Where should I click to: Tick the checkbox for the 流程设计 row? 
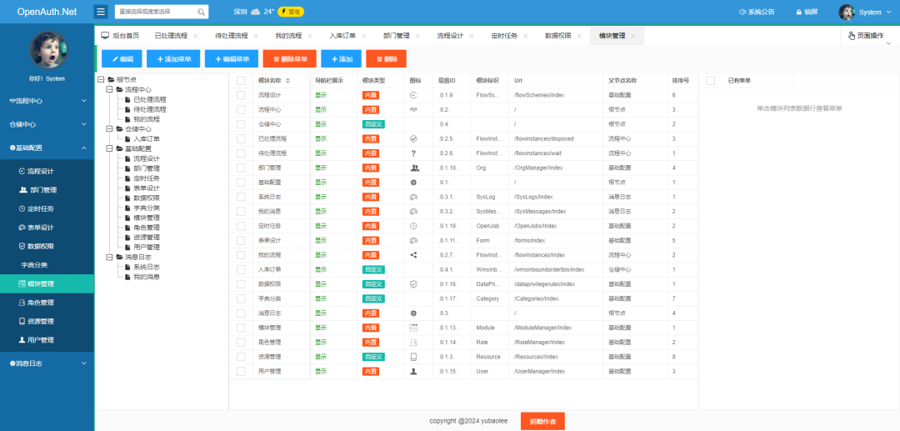click(241, 95)
